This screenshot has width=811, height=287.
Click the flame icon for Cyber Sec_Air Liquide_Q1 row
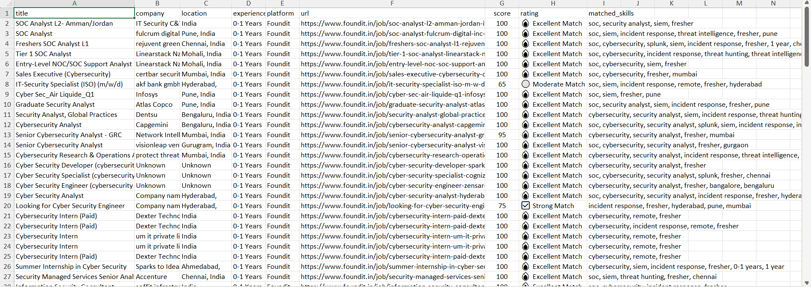pos(525,95)
